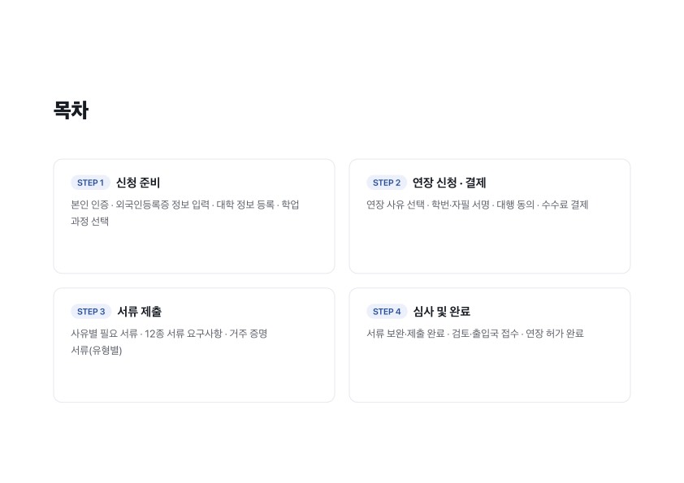Click description starting with 서류 보완·제출 완료
The width and height of the screenshot is (684, 483).
pos(475,334)
